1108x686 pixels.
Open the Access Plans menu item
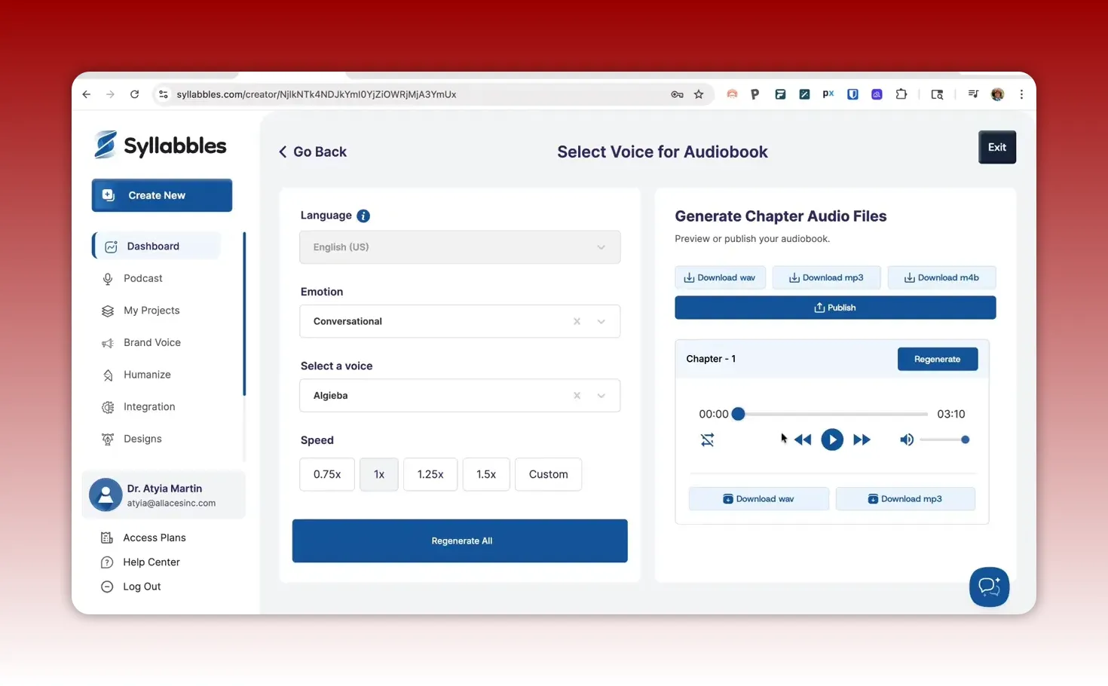point(154,537)
